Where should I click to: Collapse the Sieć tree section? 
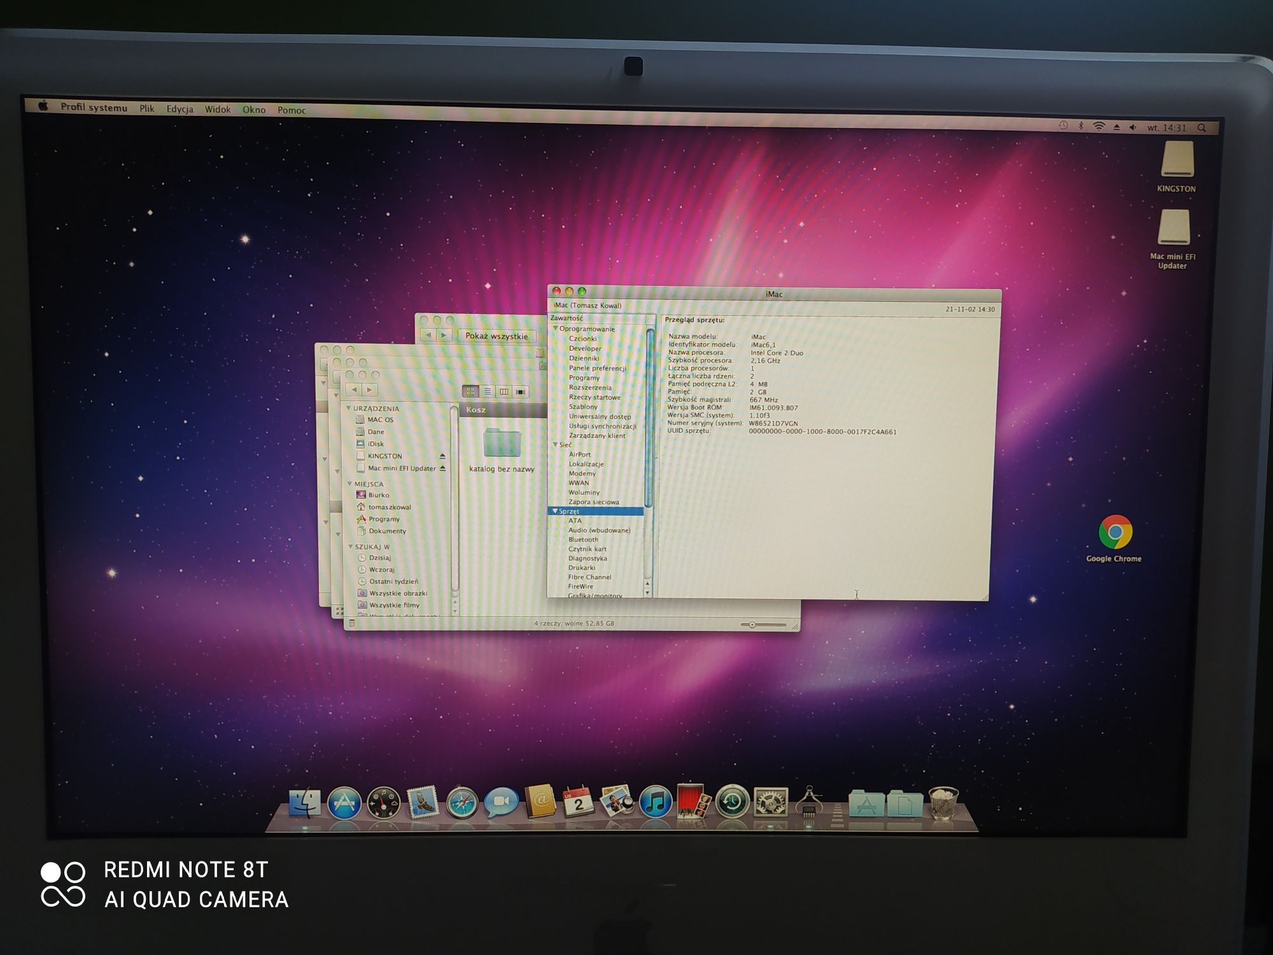pos(555,444)
